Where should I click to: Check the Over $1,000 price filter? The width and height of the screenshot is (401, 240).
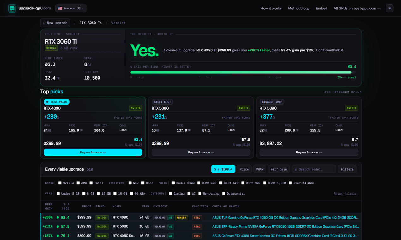(x=290, y=183)
